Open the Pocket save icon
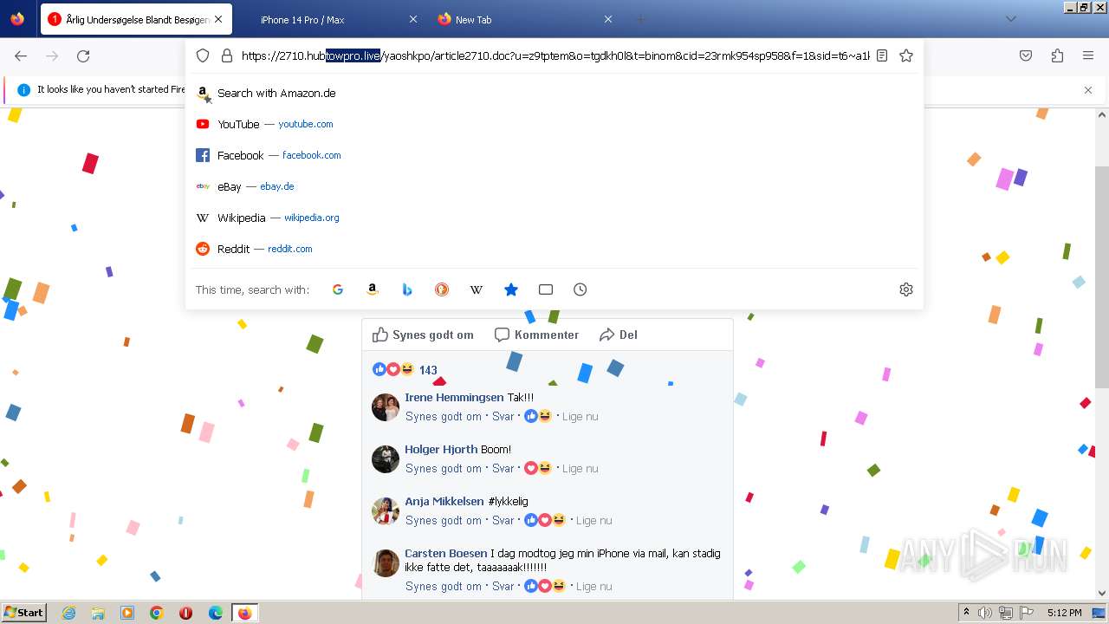The width and height of the screenshot is (1109, 624). click(1026, 55)
